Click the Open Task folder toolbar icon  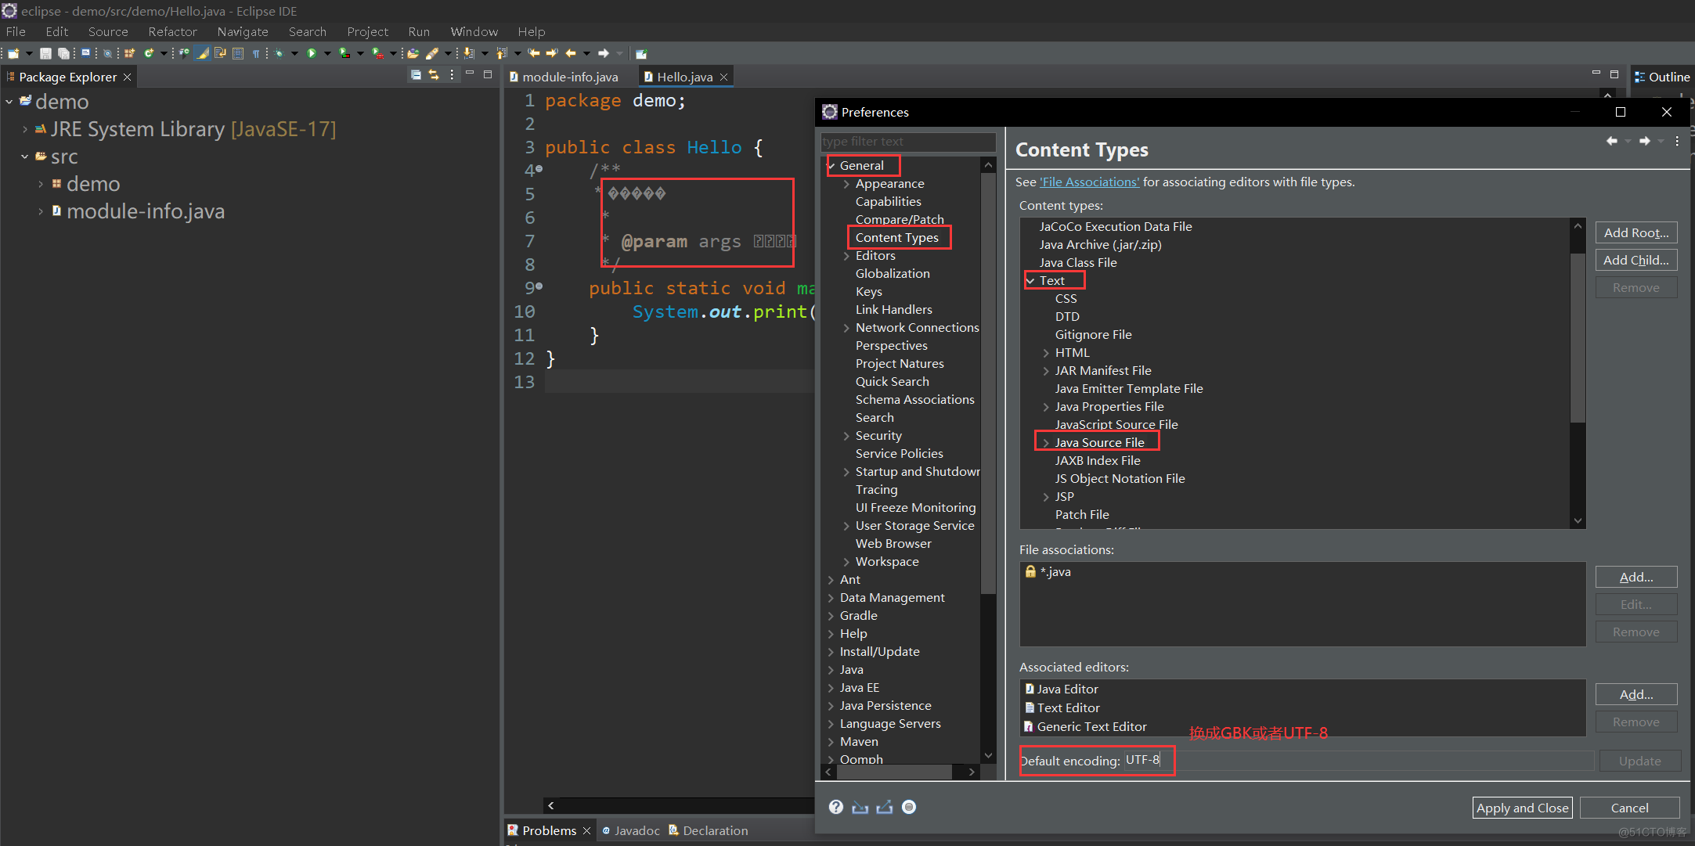point(413,53)
